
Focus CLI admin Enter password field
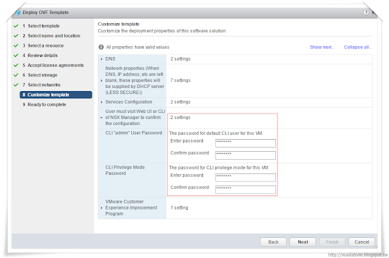point(246,143)
